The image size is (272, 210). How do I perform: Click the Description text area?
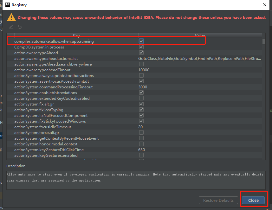pos(136,180)
